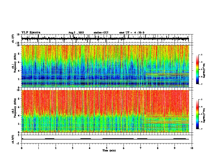The image size is (216, 166).
Task: Click the time-axis tick label "10"
Action: (192, 148)
